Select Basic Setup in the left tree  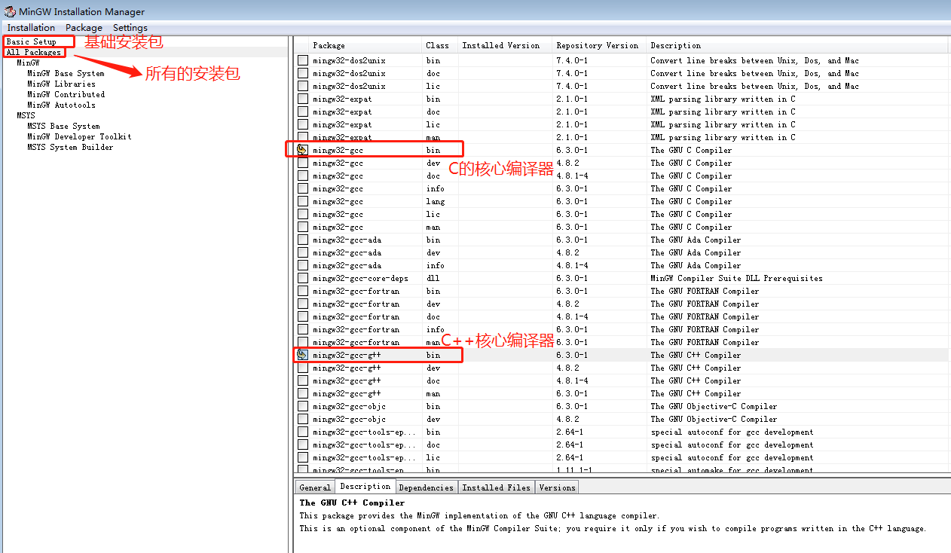(x=32, y=41)
